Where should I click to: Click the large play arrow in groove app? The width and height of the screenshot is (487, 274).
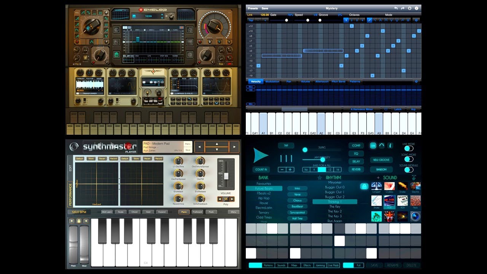[x=261, y=155]
